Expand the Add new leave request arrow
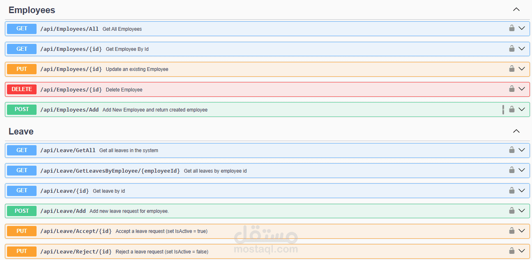This screenshot has height=260, width=532. pyautogui.click(x=522, y=211)
